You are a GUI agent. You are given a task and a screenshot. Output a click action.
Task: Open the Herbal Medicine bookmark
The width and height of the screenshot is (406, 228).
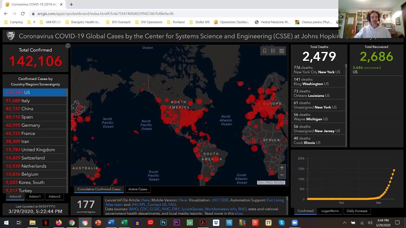tap(272, 22)
